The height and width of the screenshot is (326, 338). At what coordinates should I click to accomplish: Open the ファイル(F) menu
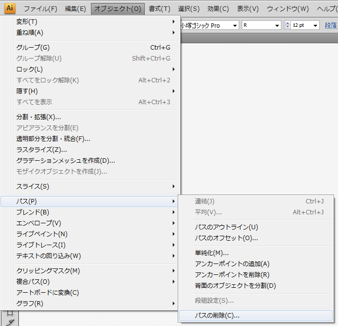40,9
